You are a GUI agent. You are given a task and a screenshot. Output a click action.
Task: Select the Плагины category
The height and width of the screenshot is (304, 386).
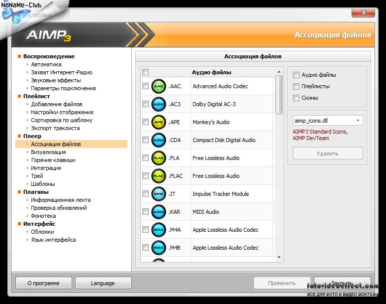[36, 192]
